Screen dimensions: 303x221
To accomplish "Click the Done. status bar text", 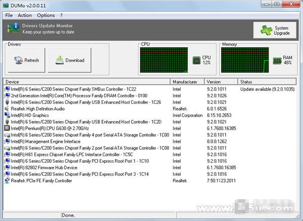I will tap(68, 215).
